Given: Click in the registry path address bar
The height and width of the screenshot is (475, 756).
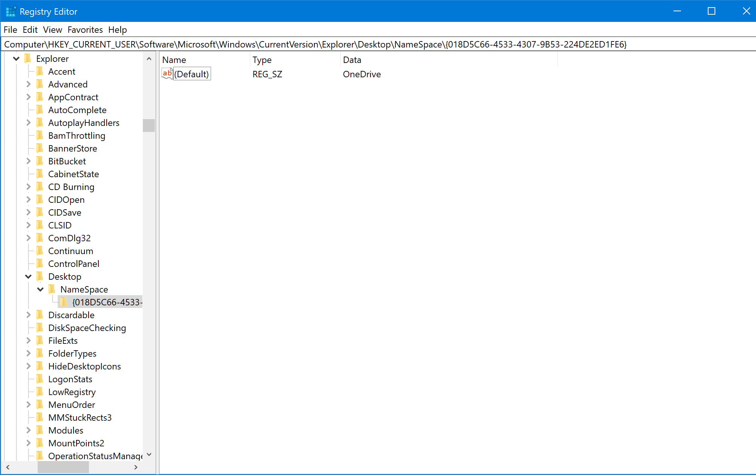Looking at the screenshot, I should (x=377, y=44).
